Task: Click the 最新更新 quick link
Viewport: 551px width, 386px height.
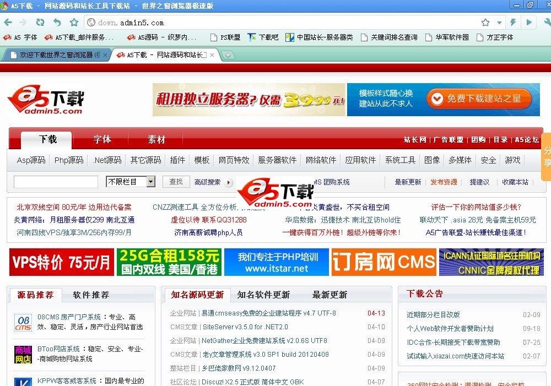Action: pos(408,182)
